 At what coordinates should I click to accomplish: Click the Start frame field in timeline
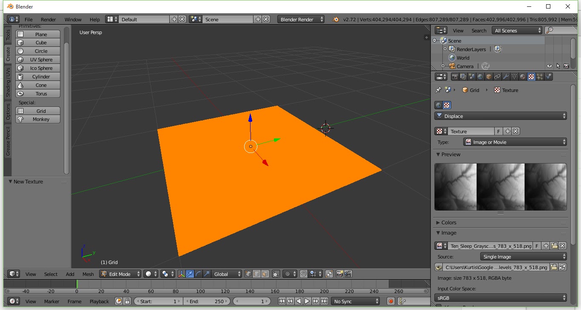pos(157,301)
